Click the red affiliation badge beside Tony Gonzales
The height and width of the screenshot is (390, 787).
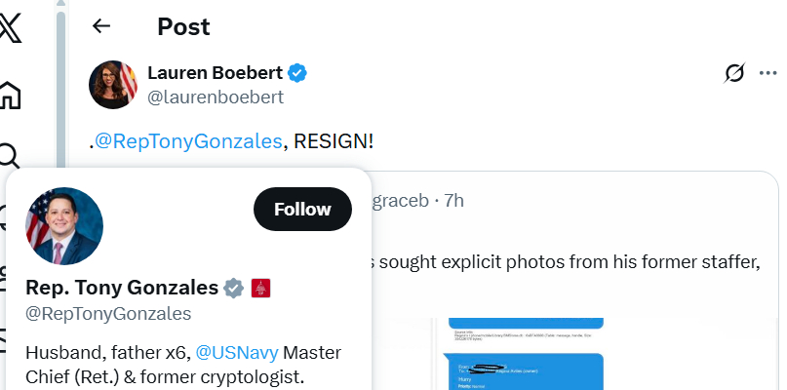[260, 288]
